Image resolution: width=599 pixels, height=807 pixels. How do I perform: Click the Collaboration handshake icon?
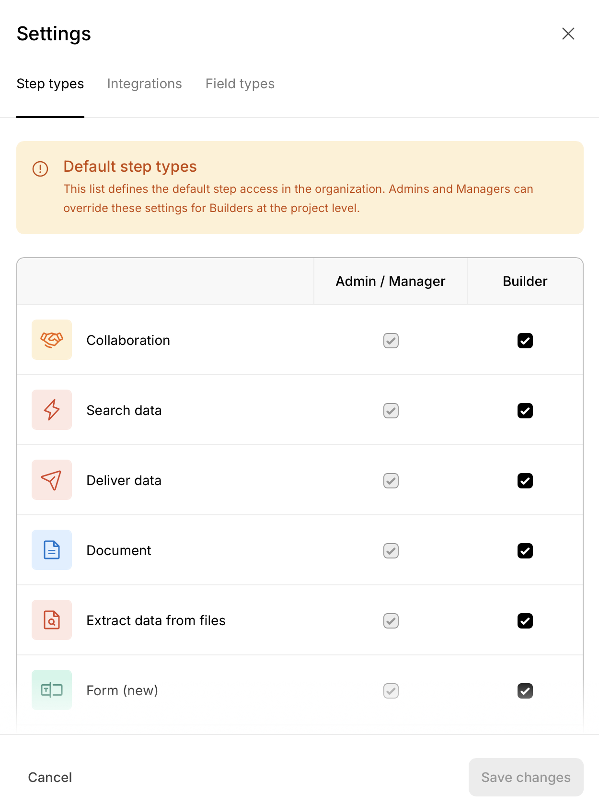click(x=52, y=340)
